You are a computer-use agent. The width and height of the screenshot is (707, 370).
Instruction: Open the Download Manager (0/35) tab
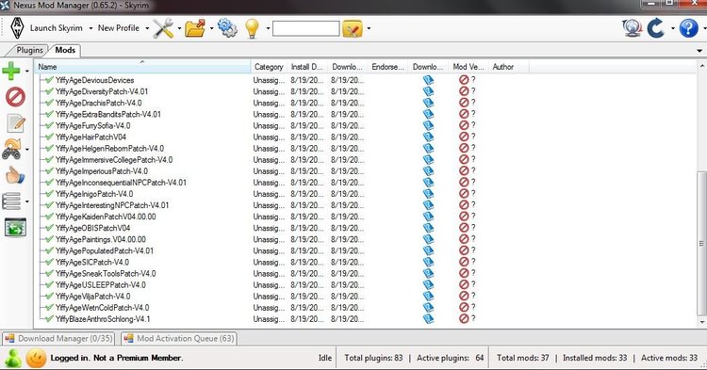(58, 339)
